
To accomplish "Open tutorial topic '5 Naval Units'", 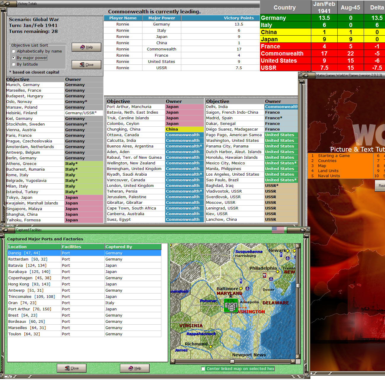I will pos(329,176).
